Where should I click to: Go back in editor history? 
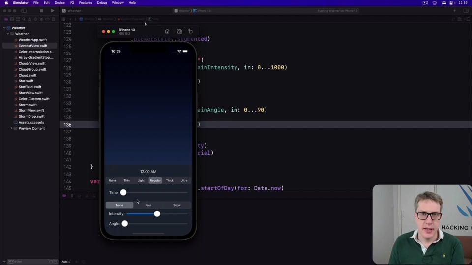pos(71,19)
